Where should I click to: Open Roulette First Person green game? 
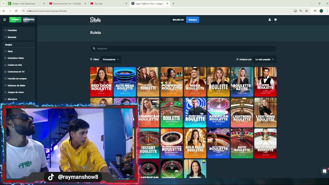click(x=172, y=113)
